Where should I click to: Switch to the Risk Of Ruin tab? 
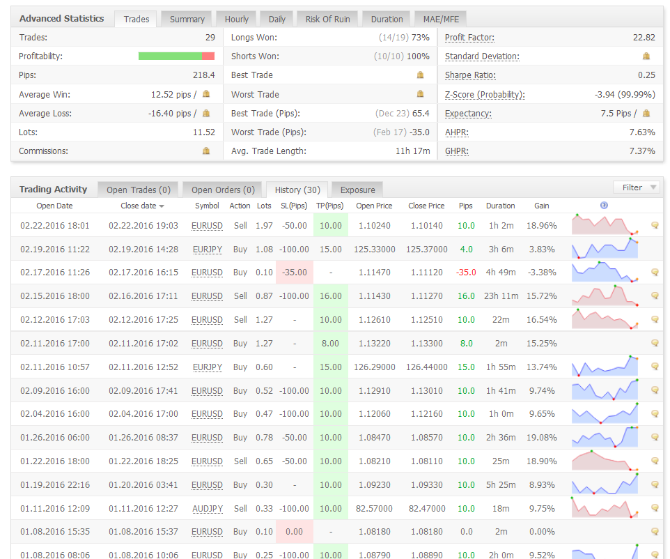[327, 19]
